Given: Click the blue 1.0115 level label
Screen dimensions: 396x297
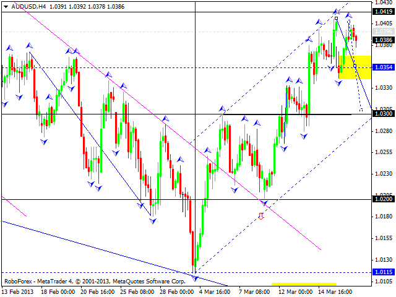Looking at the screenshot, I should 384,272.
